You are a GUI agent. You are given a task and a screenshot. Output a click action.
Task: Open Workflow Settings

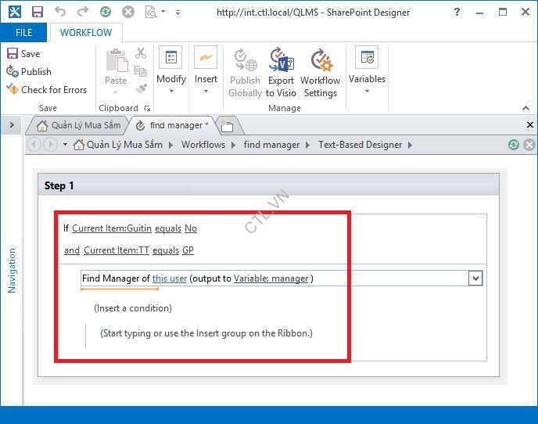tap(320, 72)
